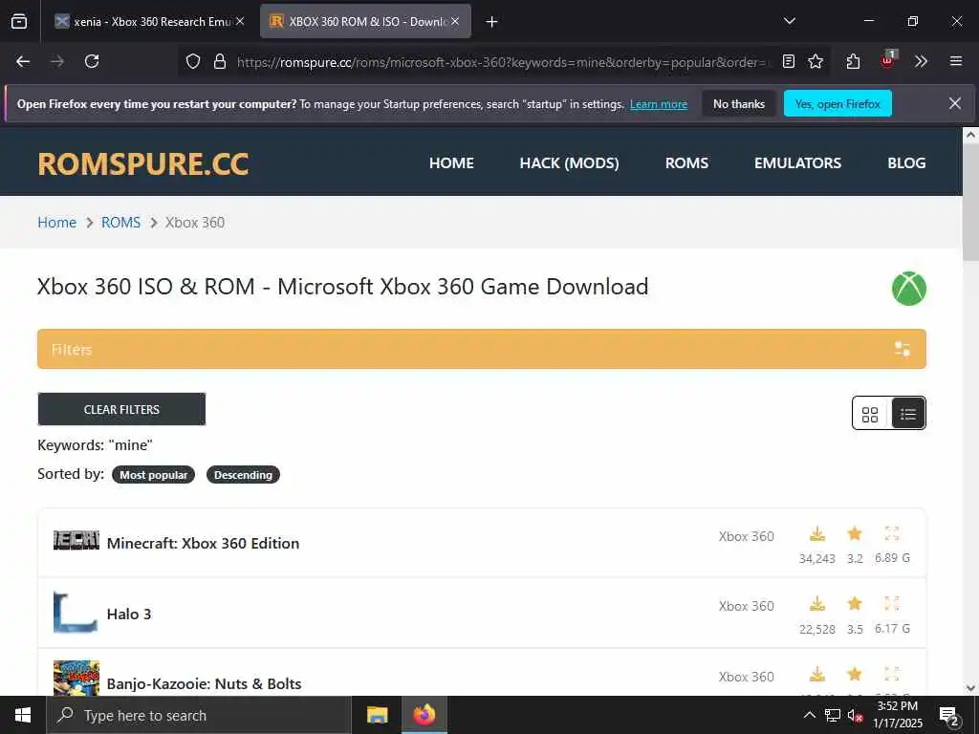
Task: Open the Extensions puzzle icon
Action: [853, 61]
